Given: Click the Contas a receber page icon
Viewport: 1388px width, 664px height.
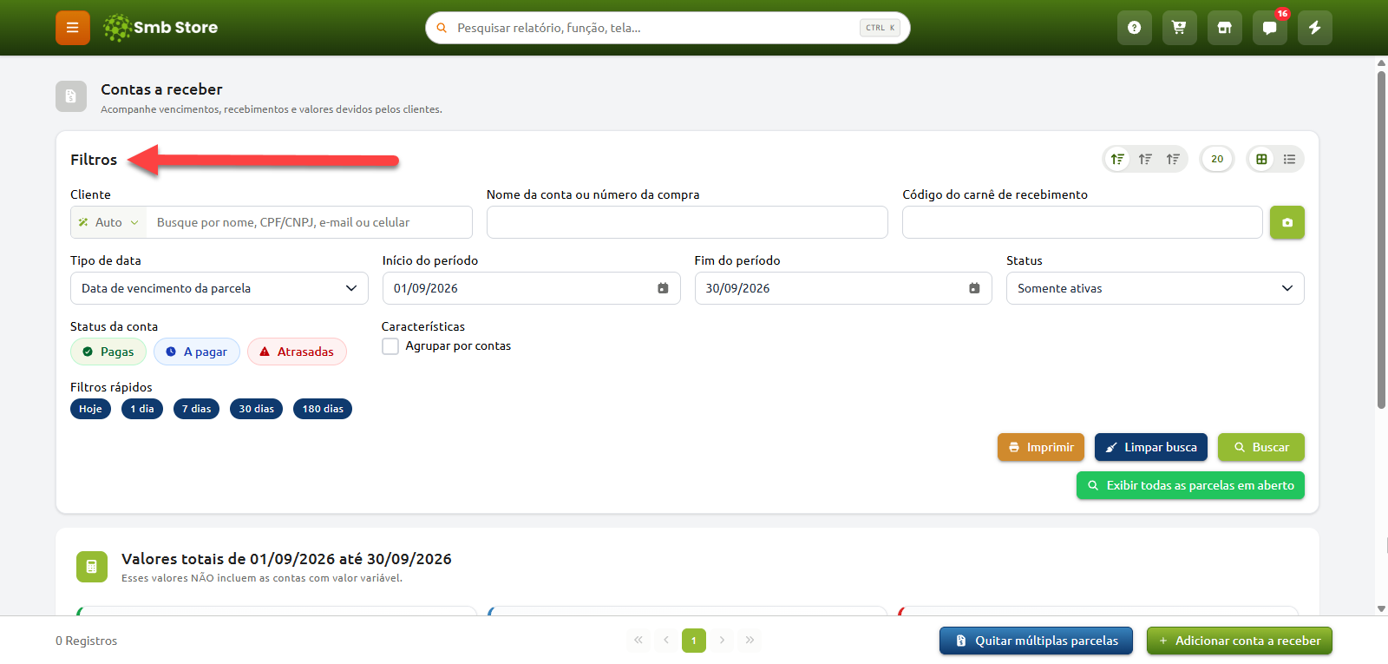Looking at the screenshot, I should 71,96.
